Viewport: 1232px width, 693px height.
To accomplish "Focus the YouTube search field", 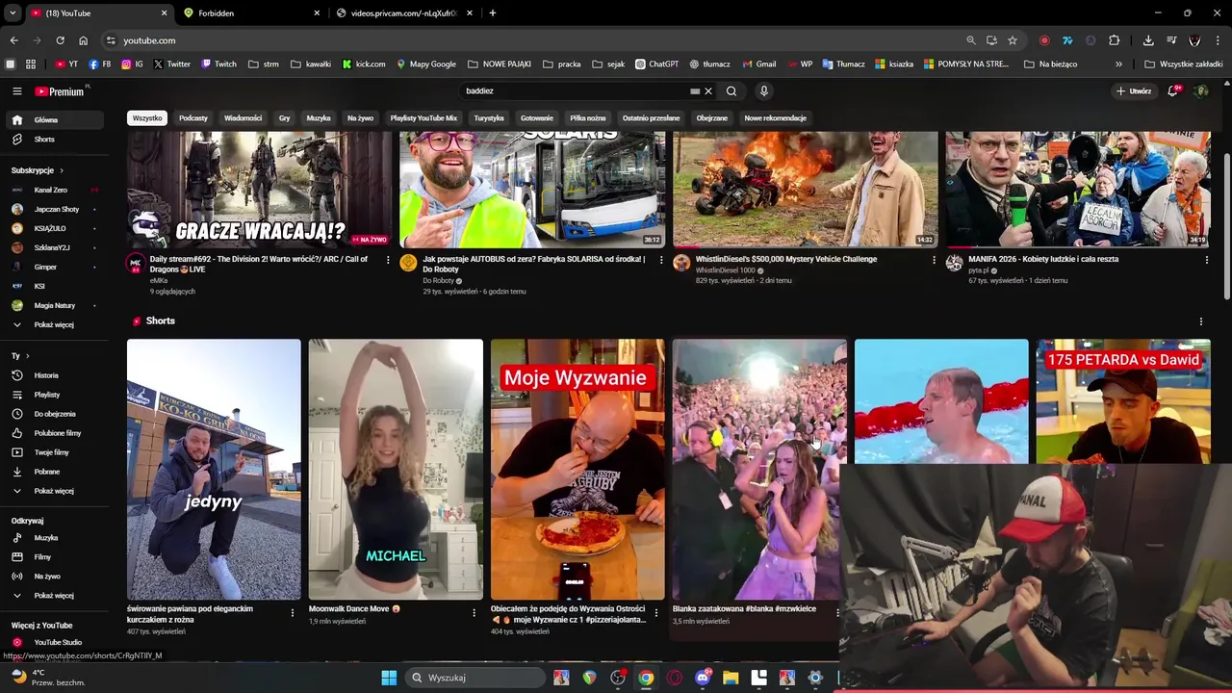I will [575, 91].
